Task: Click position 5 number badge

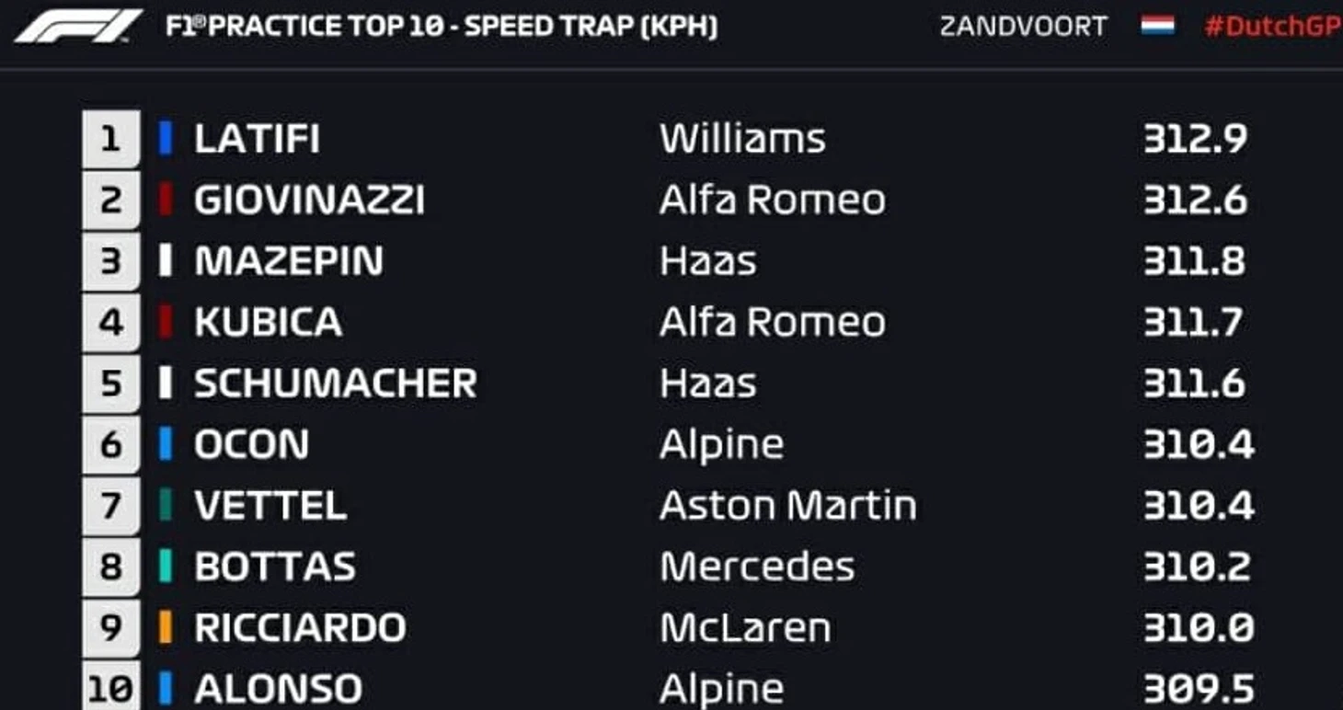Action: coord(111,384)
